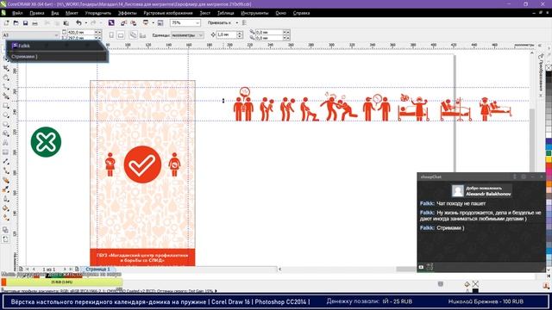Open the application launcher icon
The image size is (552, 310).
146,23
